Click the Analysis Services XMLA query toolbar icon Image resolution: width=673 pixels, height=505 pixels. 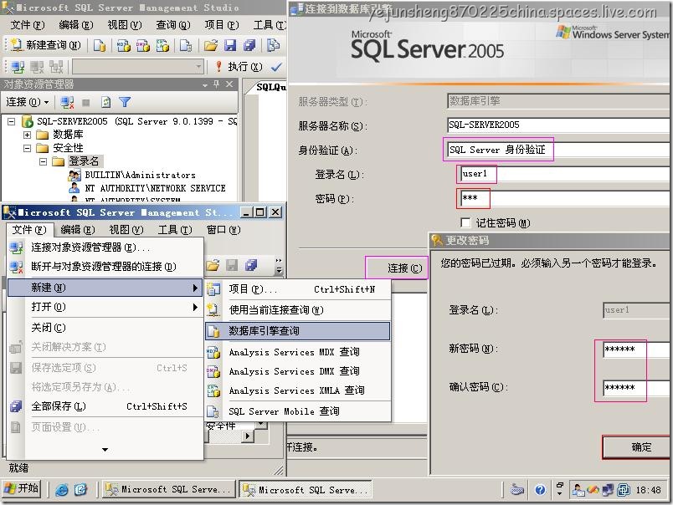tap(162, 45)
